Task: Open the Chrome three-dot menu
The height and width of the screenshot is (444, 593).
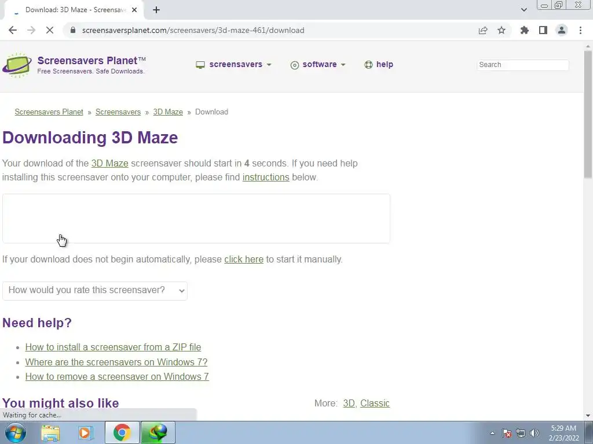Action: pos(580,30)
